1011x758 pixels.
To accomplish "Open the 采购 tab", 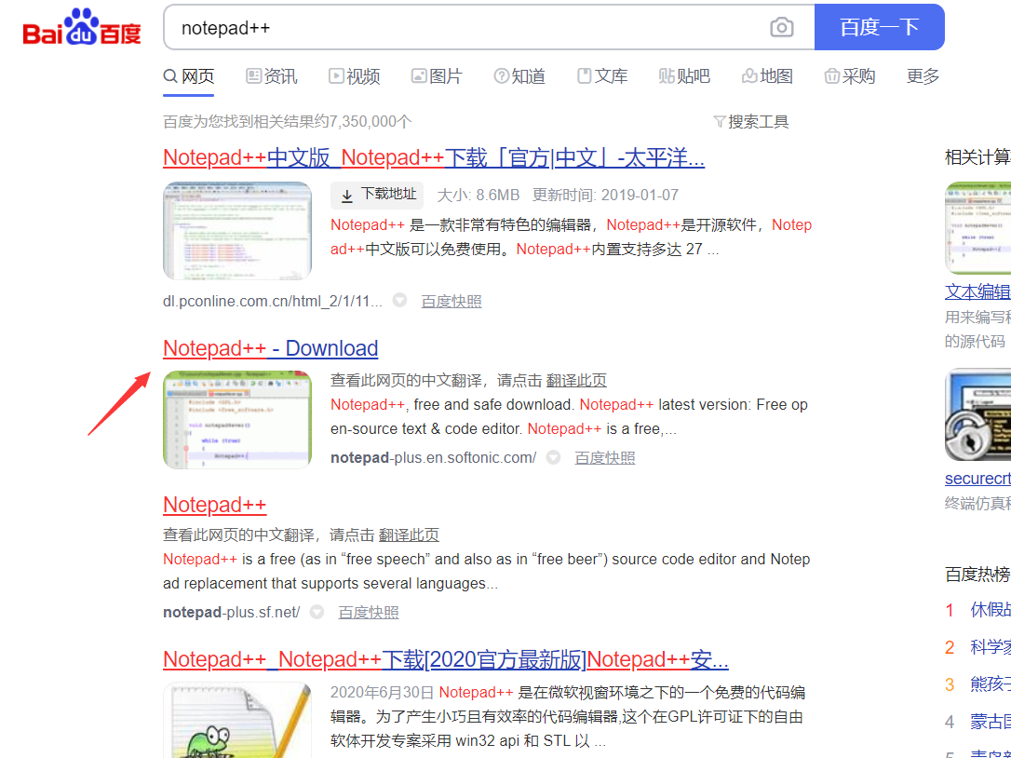I will coord(849,76).
